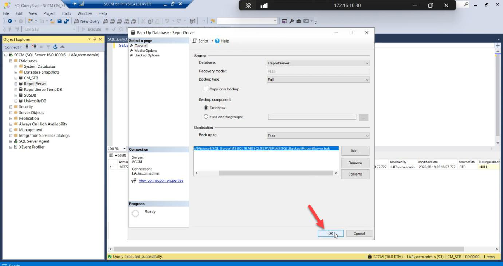Image resolution: width=503 pixels, height=266 pixels.
Task: Click the connection properties icon
Action: click(x=134, y=181)
